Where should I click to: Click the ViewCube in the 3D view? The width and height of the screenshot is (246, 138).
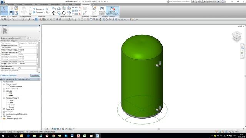pos(237,36)
